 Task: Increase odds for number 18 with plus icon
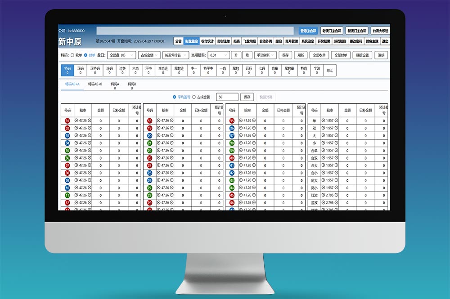[x=158, y=120]
